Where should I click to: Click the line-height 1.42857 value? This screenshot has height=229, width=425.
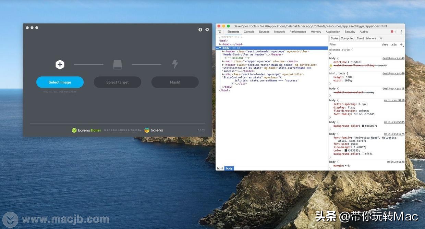(x=360, y=147)
